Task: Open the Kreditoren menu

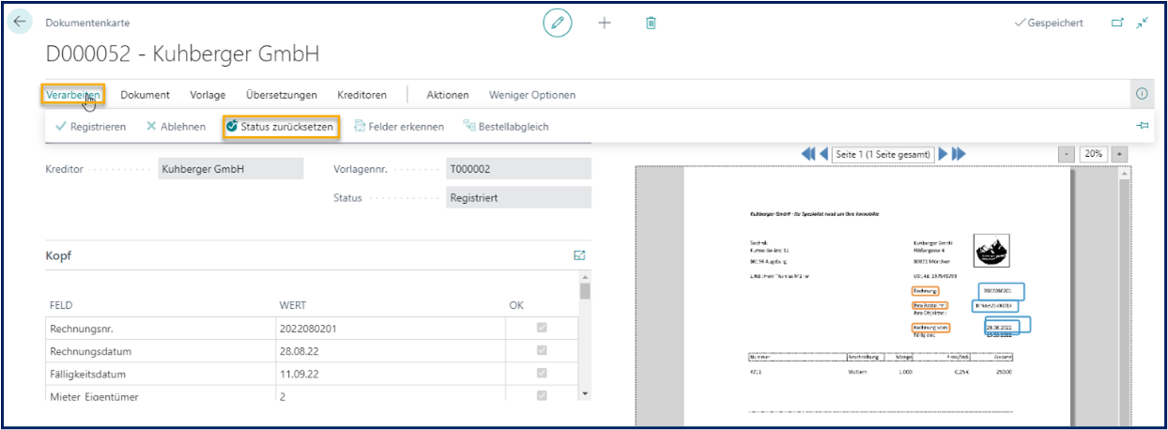Action: point(361,95)
